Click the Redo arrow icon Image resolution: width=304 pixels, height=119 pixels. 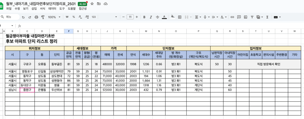click(x=30, y=17)
